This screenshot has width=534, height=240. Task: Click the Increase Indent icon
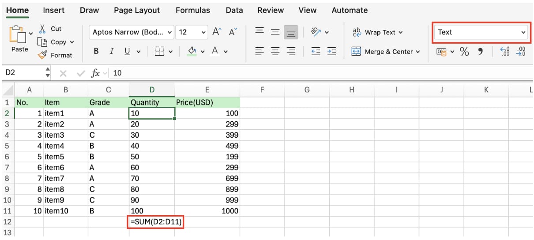331,52
